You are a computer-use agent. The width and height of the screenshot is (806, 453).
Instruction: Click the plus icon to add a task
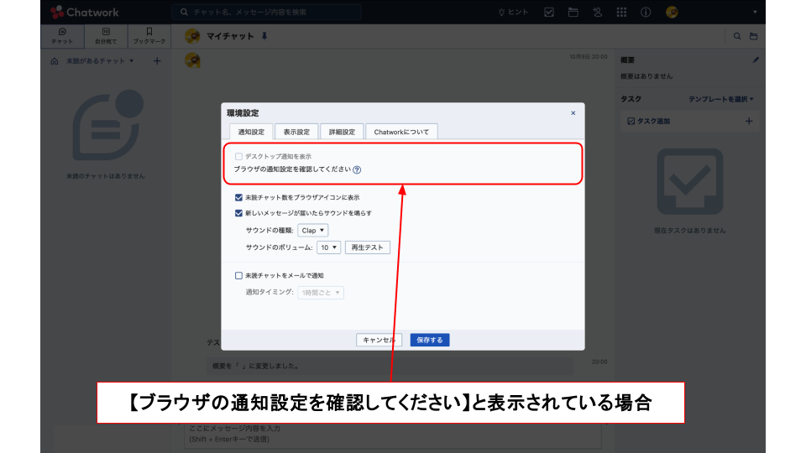749,122
